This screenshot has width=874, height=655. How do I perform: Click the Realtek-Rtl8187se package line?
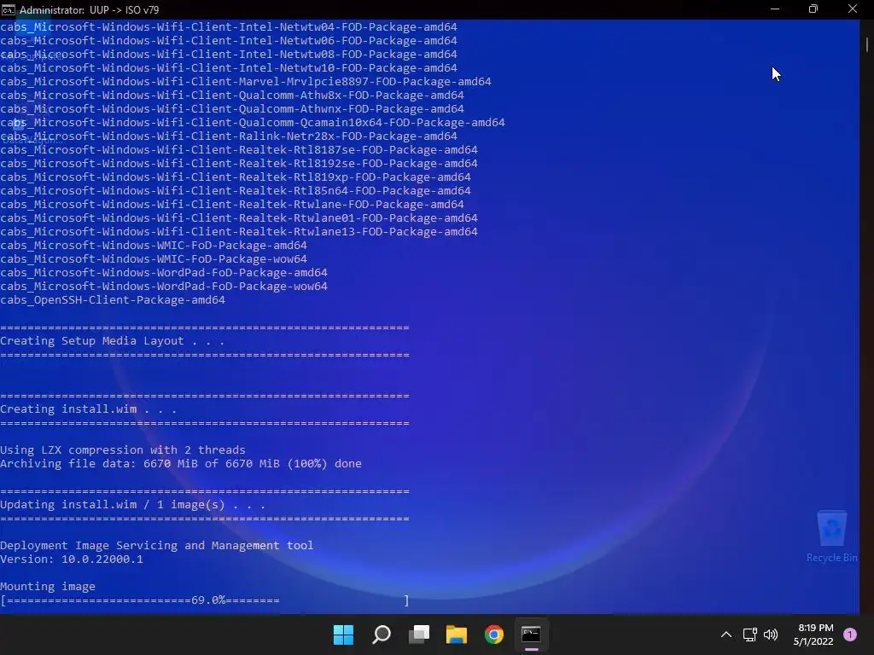[239, 150]
